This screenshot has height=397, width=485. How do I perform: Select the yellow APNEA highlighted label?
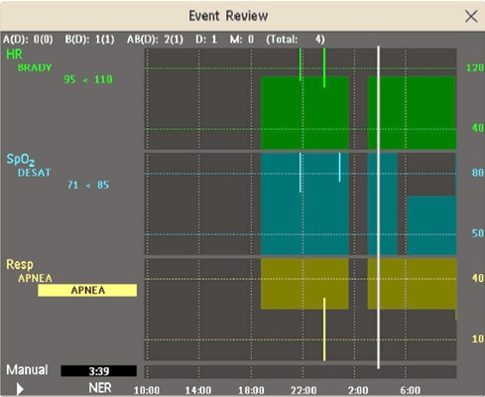click(87, 290)
